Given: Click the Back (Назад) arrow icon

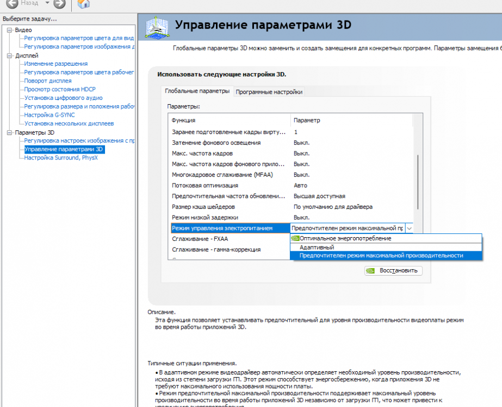Looking at the screenshot, I should point(11,4).
